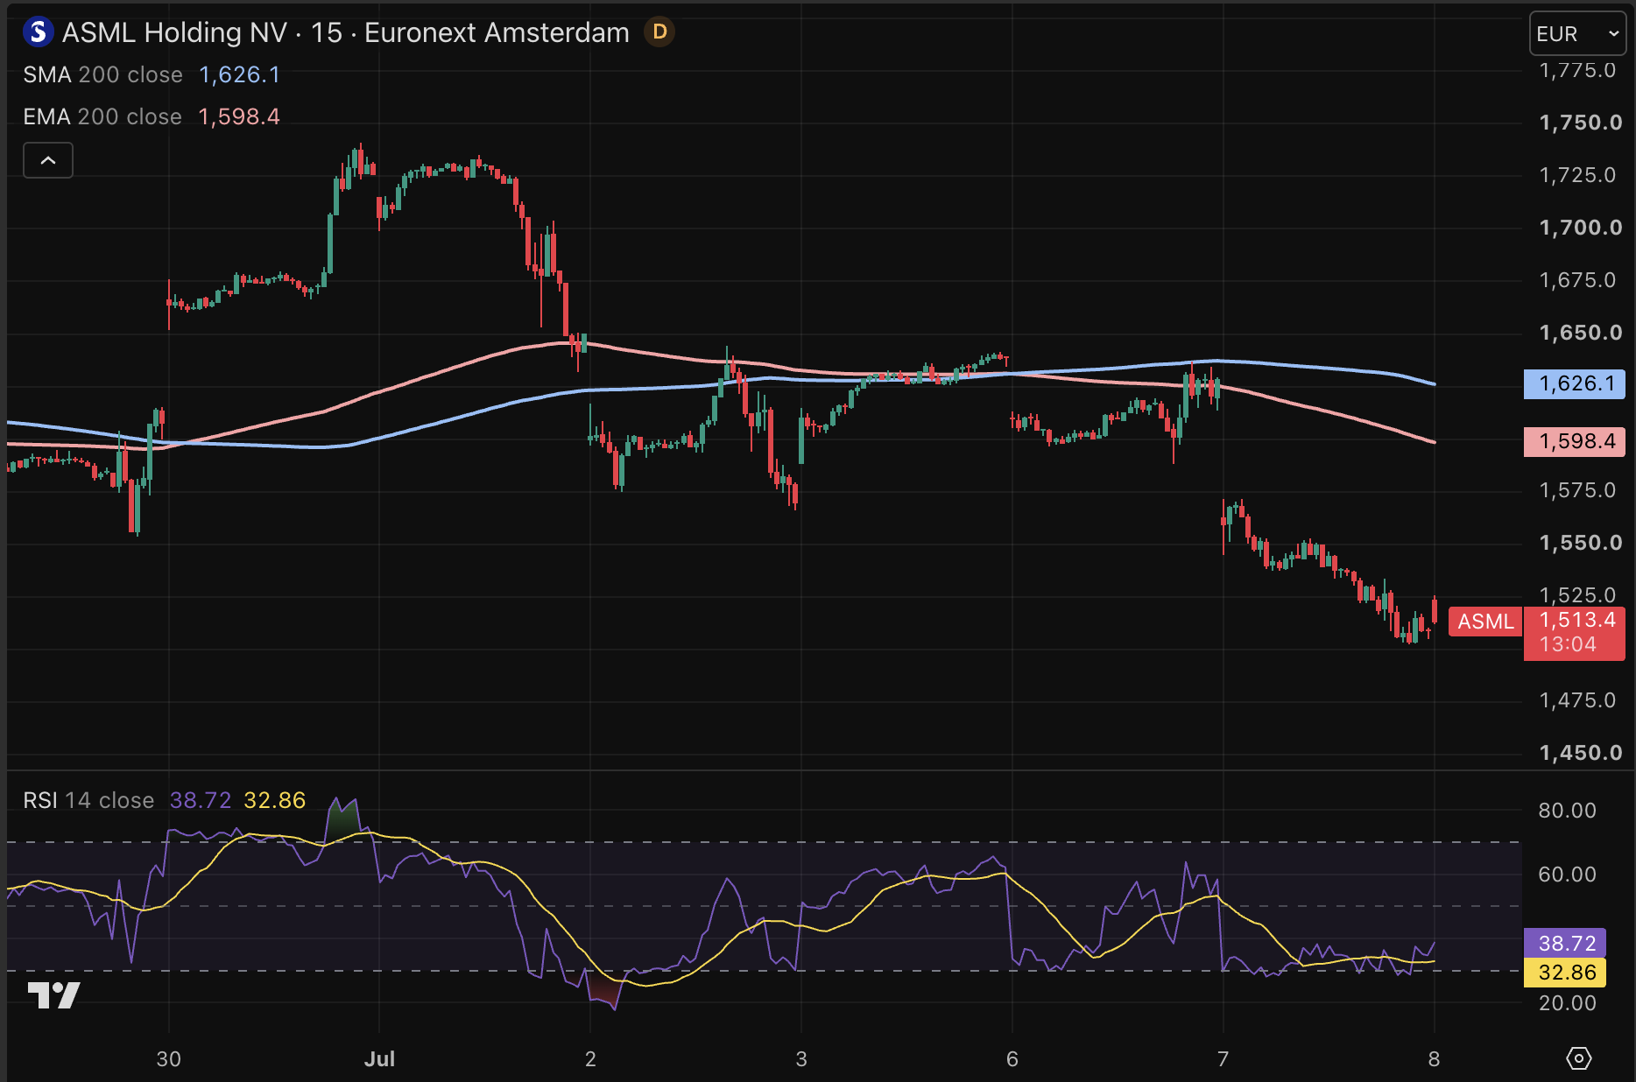This screenshot has width=1636, height=1082.
Task: Click the '2' date on time axis
Action: pyautogui.click(x=590, y=1059)
